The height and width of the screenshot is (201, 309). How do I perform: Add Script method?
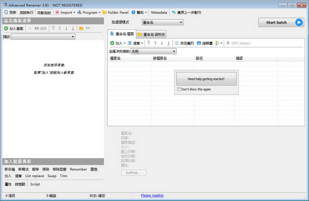tap(35, 184)
